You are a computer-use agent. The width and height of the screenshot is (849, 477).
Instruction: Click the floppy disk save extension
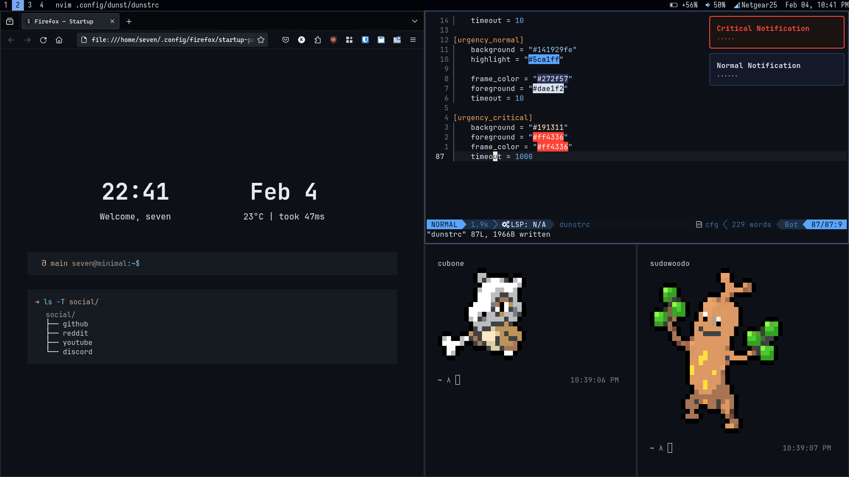tap(381, 40)
